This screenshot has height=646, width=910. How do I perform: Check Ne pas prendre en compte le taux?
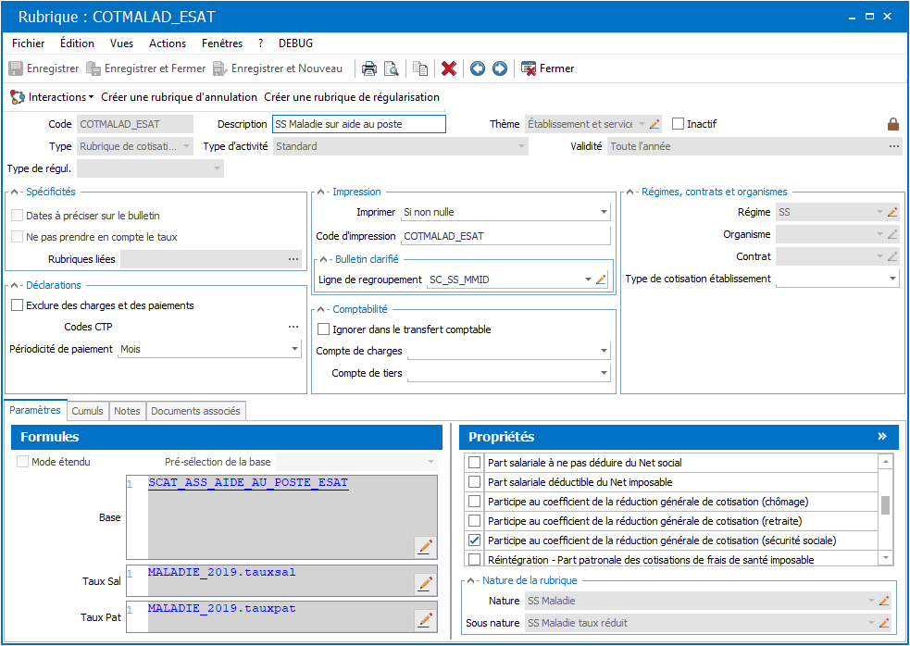18,237
